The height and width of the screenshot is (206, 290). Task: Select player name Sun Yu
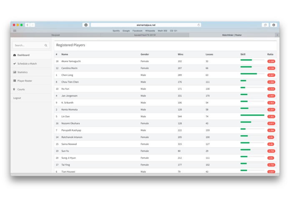tap(65, 151)
